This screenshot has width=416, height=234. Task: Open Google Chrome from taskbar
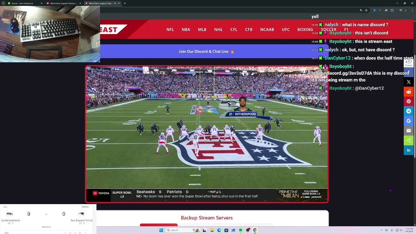pyautogui.click(x=255, y=230)
